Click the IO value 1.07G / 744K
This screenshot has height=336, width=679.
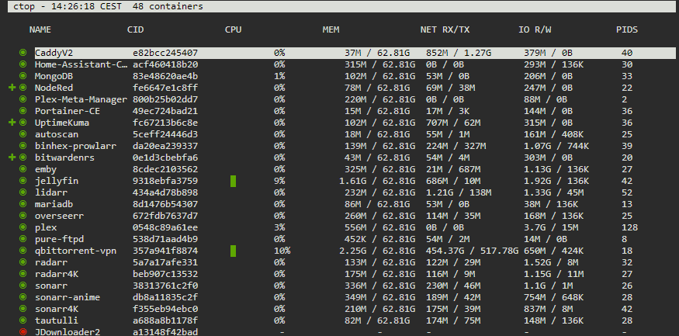click(556, 146)
